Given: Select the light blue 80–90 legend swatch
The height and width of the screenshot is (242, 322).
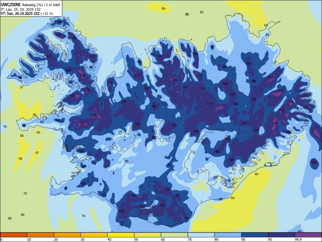Looking at the screenshot, I should click(228, 235).
